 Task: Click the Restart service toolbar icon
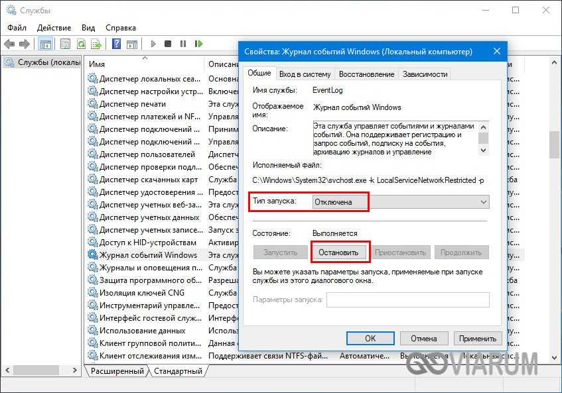[198, 44]
